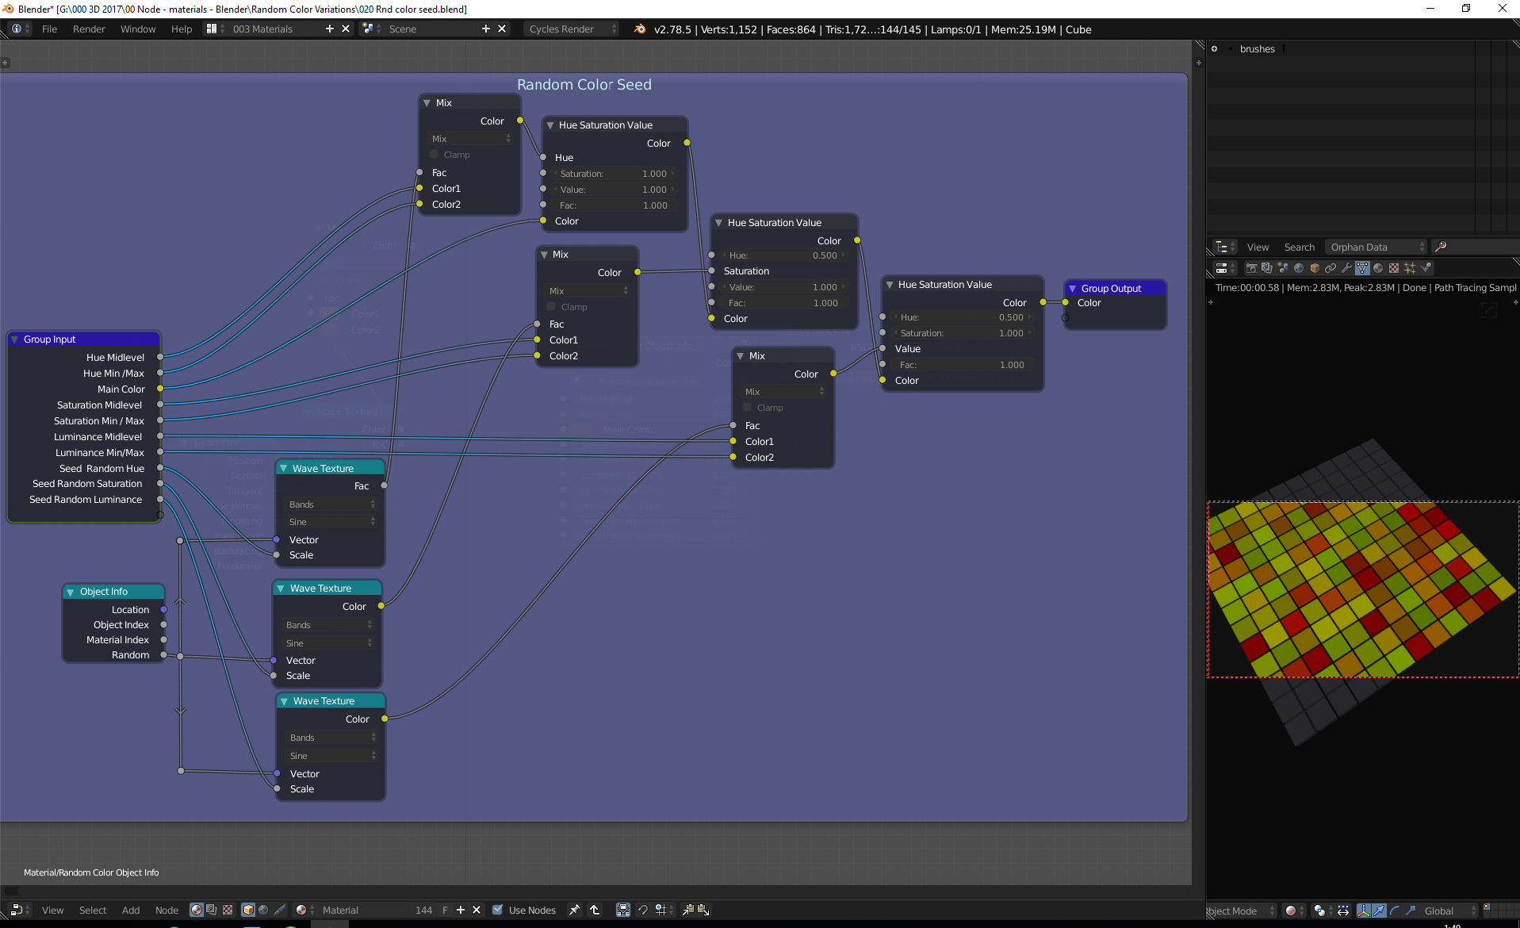The image size is (1520, 928).
Task: Select compositing nodes tree type icon
Action: [212, 910]
